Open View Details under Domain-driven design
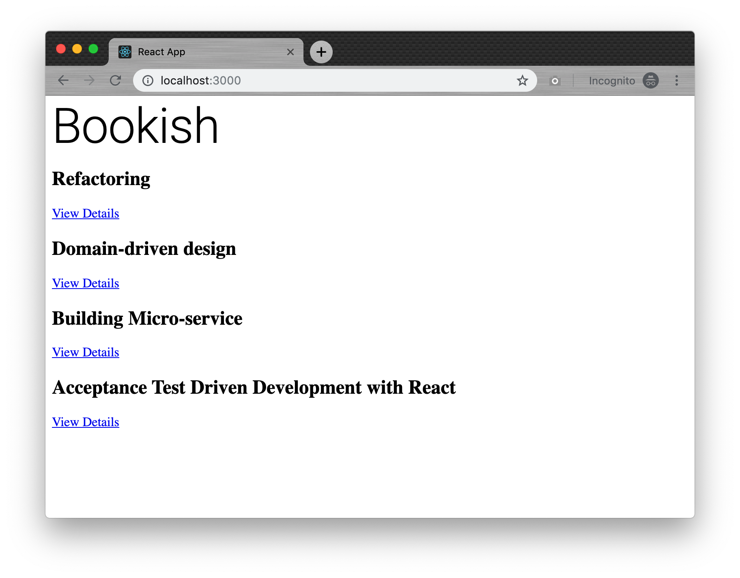The height and width of the screenshot is (578, 740). tap(85, 283)
